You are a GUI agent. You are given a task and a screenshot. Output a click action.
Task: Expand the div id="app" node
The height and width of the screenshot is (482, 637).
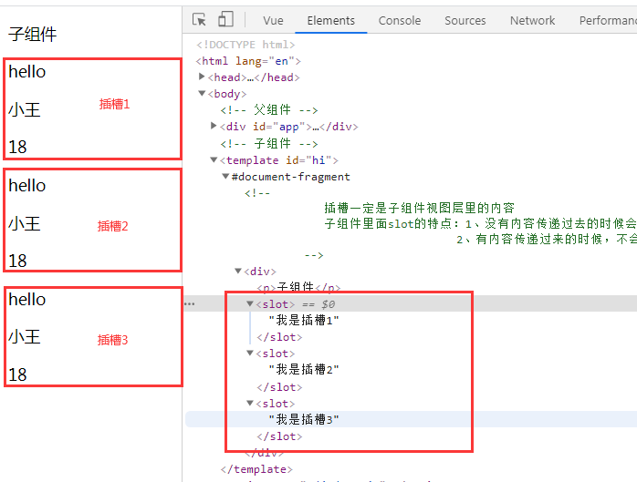[214, 127]
